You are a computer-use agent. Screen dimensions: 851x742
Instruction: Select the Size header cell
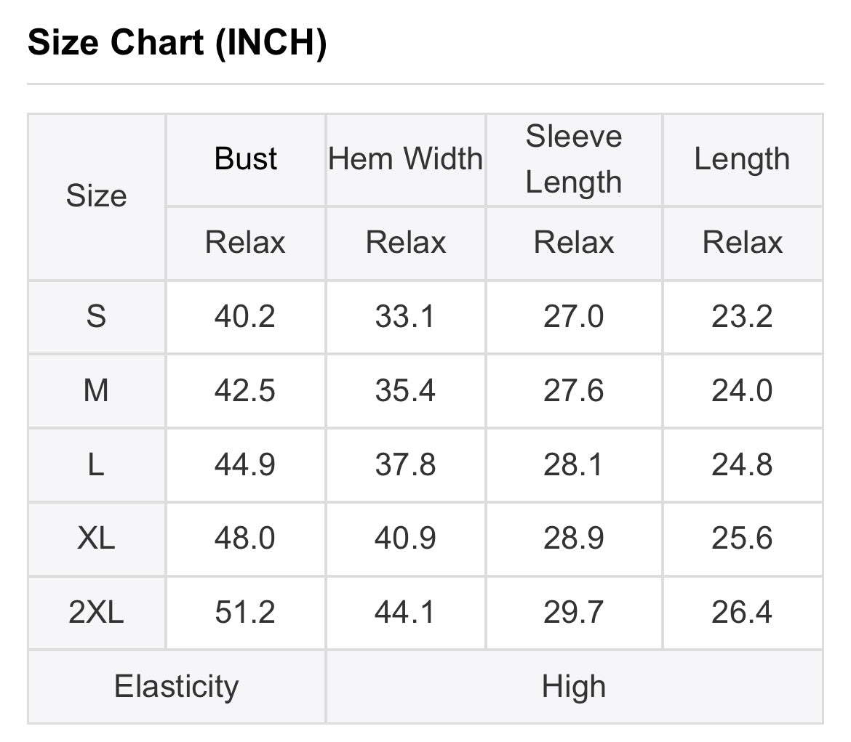pos(97,196)
